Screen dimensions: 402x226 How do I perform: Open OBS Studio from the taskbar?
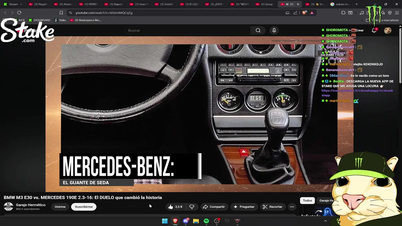(217, 221)
